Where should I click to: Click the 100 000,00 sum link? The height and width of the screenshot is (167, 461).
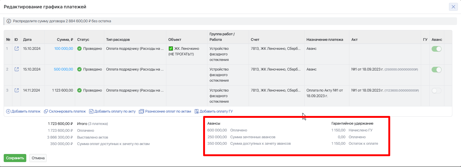pyautogui.click(x=64, y=49)
